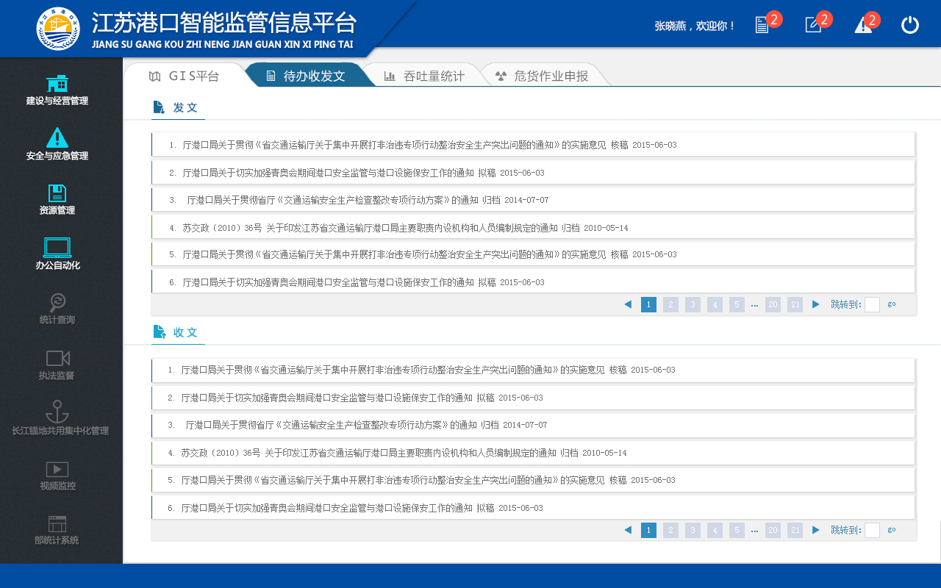The image size is (941, 588).
Task: Go to previous page in 收文 list
Action: click(x=628, y=530)
